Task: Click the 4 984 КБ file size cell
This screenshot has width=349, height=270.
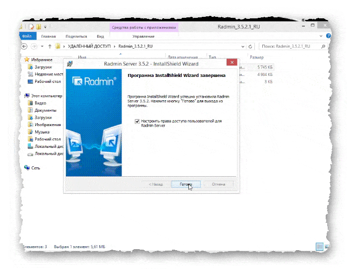Action: 265,74
